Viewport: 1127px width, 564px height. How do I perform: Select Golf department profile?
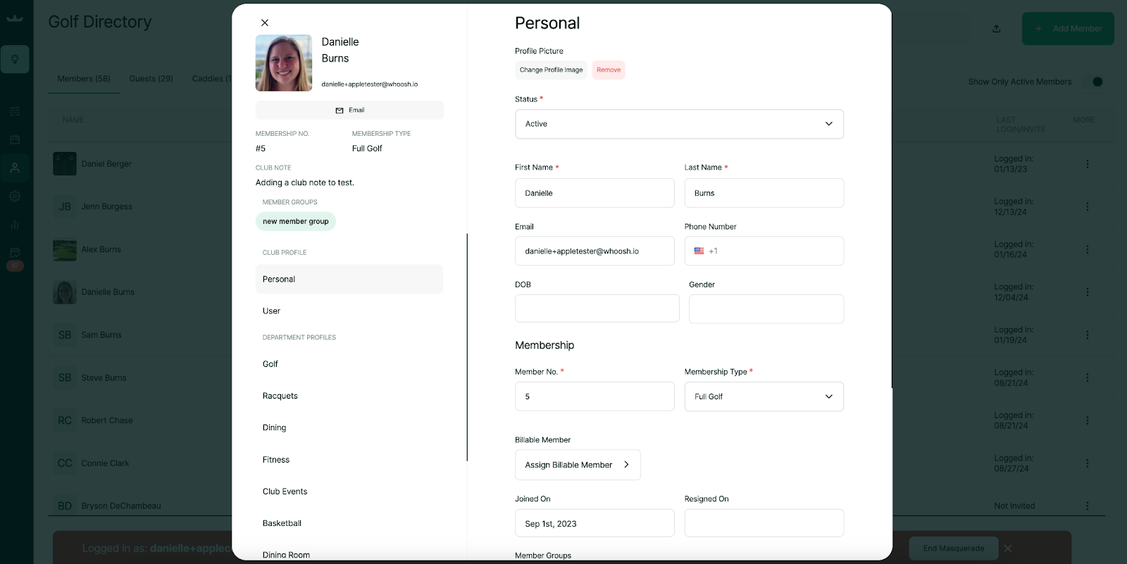270,364
